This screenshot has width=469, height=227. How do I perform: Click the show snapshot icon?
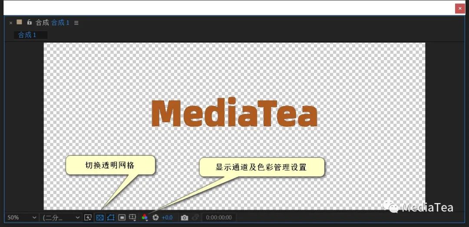[x=195, y=218]
